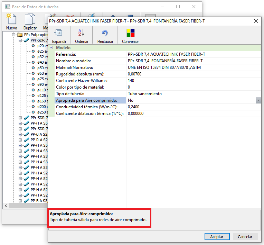Screen dimensions: 264x245
Task: Select the ø40 pipe diameter item
Action: (40, 62)
